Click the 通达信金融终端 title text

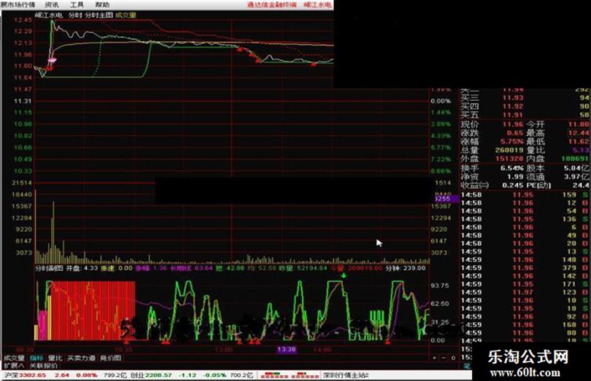pos(272,5)
